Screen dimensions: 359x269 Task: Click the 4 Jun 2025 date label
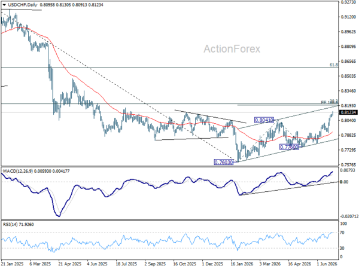(x=98, y=264)
